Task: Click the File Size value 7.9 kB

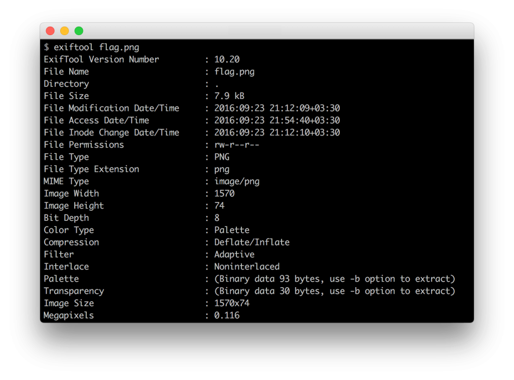Action: (x=229, y=96)
